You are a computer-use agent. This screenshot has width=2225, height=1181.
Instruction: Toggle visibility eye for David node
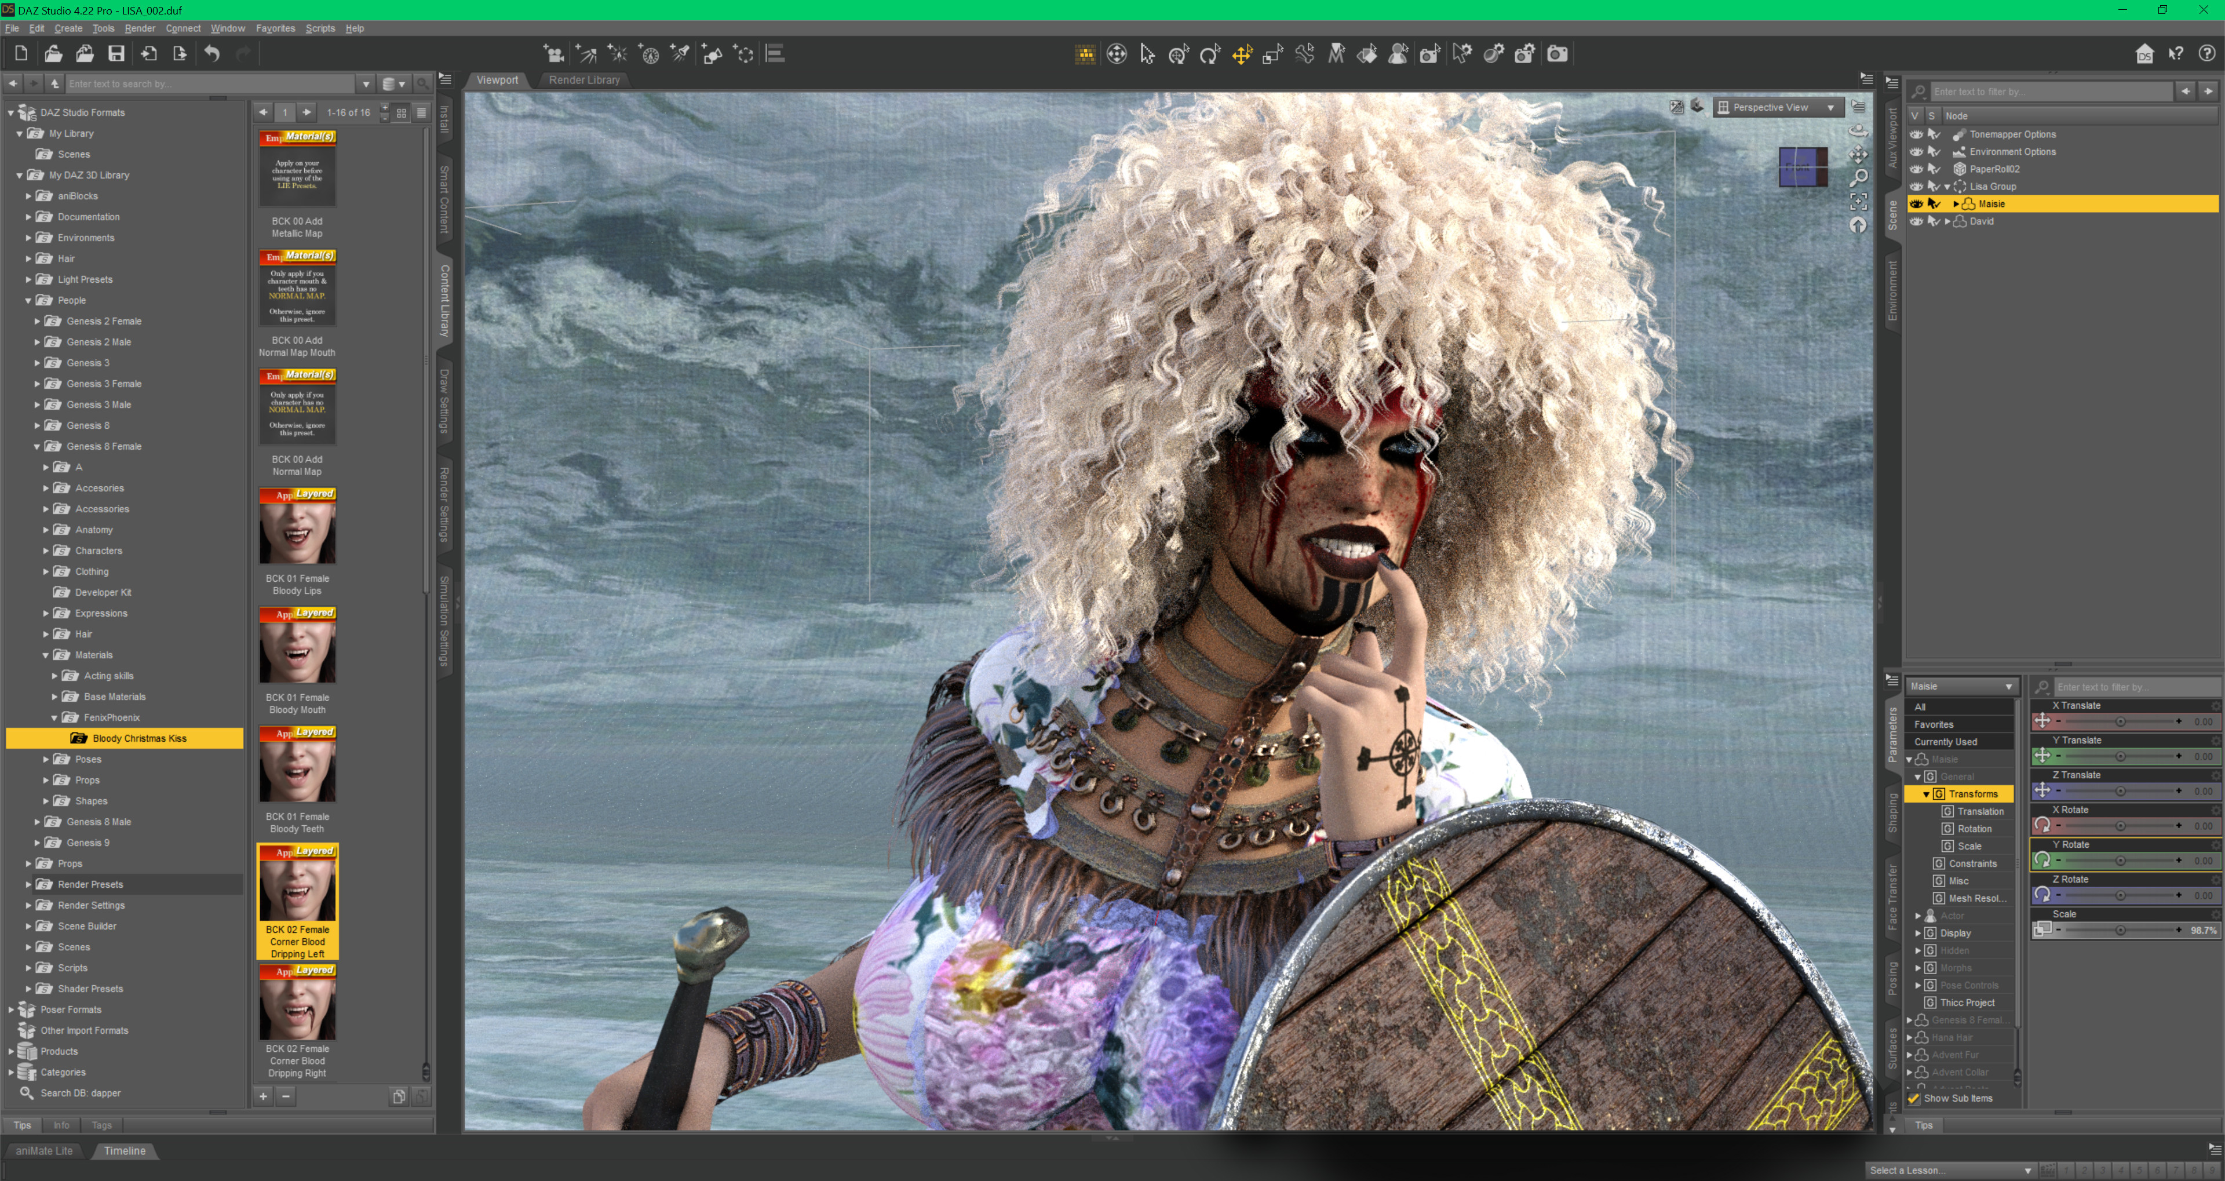[x=1917, y=221]
